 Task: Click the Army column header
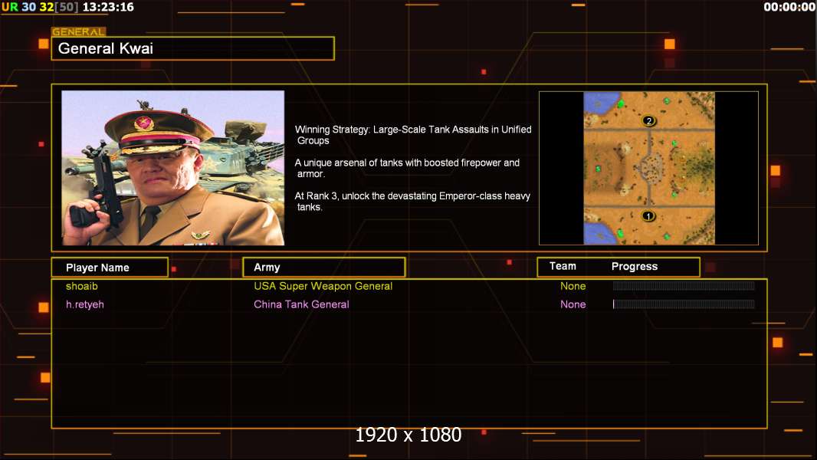click(x=324, y=268)
